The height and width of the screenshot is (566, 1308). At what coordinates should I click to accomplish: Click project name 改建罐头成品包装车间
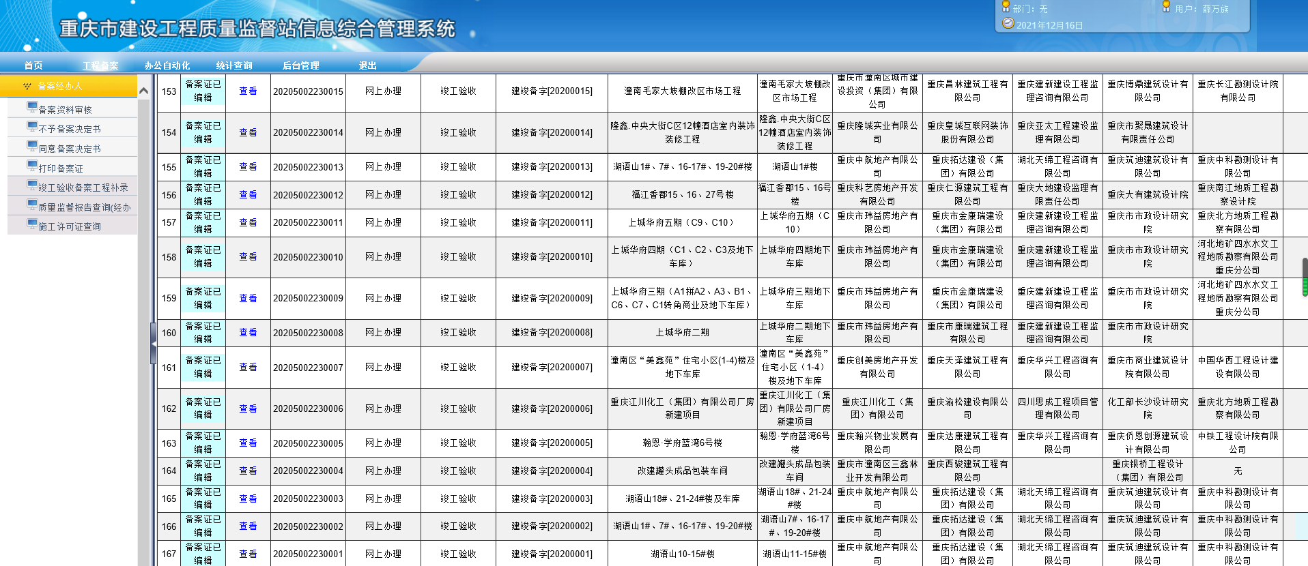pyautogui.click(x=683, y=471)
